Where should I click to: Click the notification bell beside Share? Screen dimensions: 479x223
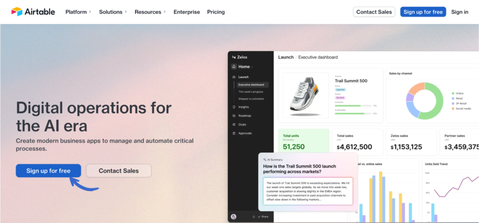tap(254, 216)
